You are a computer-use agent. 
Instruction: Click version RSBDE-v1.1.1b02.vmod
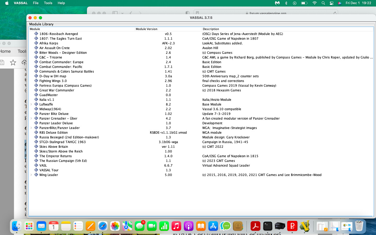[x=168, y=132]
